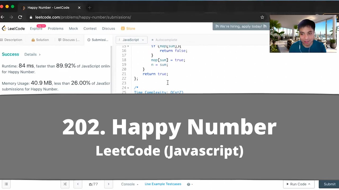Image resolution: width=339 pixels, height=190 pixels.
Task: Go to the Mock section
Action: point(73,28)
